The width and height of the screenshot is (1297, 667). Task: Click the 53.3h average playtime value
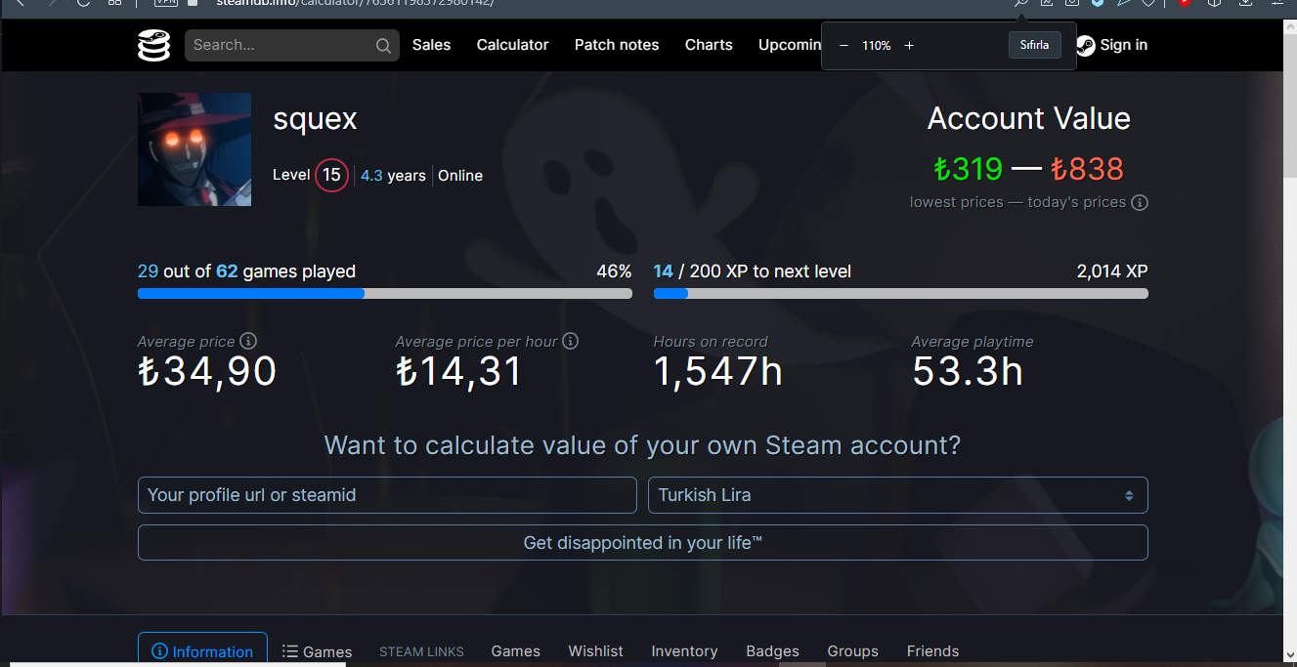click(968, 372)
